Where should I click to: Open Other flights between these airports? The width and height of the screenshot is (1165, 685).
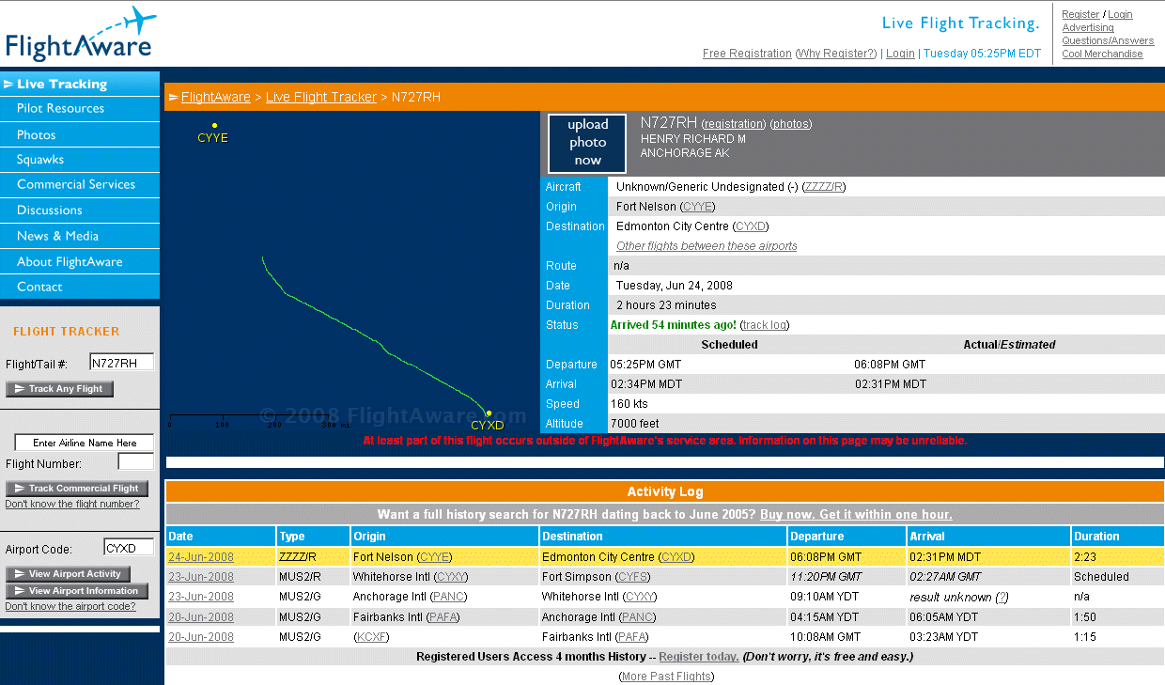[x=707, y=246]
